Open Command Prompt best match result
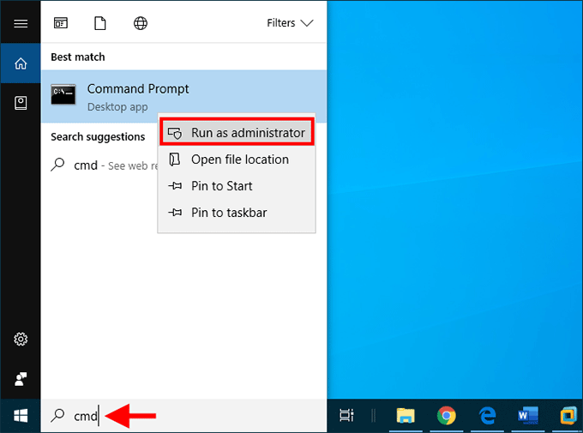Viewport: 583px width, 433px height. pyautogui.click(x=183, y=96)
